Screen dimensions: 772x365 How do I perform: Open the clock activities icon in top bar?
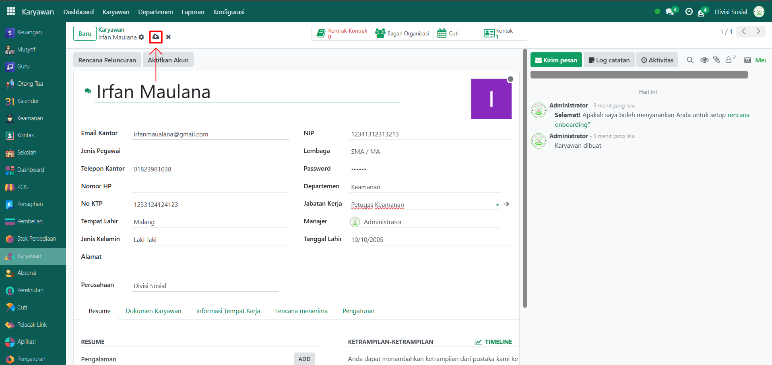coord(689,12)
